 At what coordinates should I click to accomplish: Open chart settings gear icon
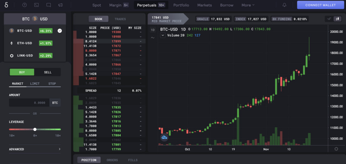click(x=336, y=149)
